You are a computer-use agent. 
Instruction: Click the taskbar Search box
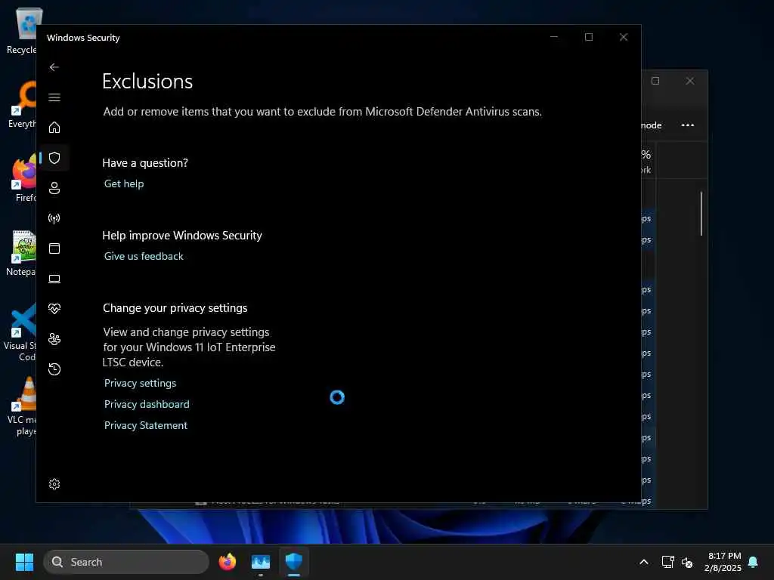[126, 562]
